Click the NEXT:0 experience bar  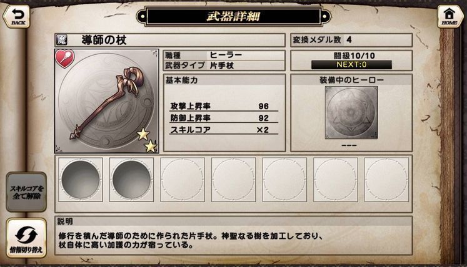click(351, 64)
